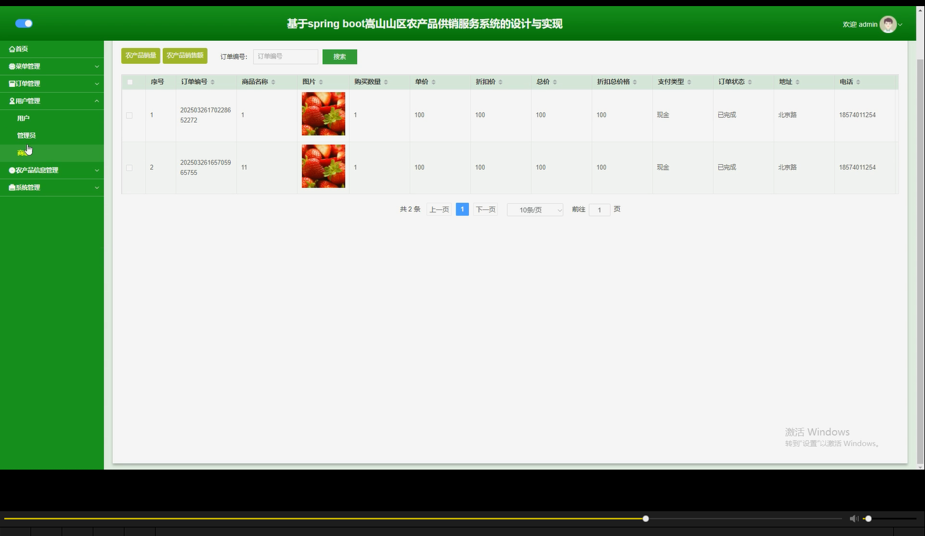Click 欢迎 admin text in header
The width and height of the screenshot is (925, 536).
point(860,25)
